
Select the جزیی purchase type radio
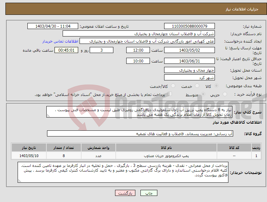(225, 94)
